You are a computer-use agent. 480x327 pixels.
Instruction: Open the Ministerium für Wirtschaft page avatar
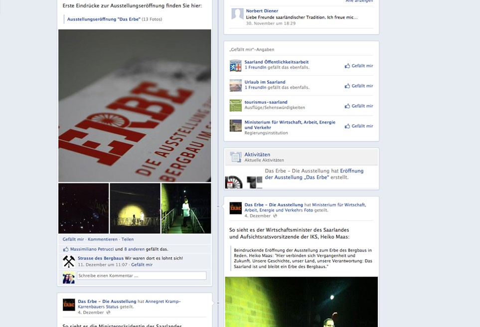[x=235, y=126]
